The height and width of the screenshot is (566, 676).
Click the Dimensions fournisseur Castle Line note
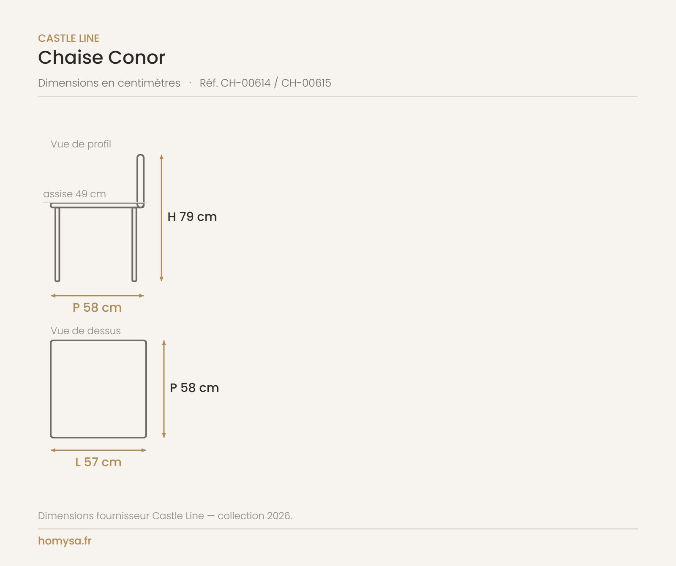[x=165, y=516]
